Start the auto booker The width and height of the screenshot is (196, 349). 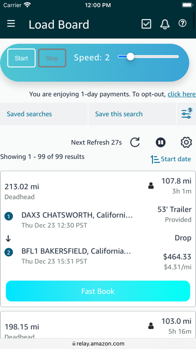tap(21, 58)
